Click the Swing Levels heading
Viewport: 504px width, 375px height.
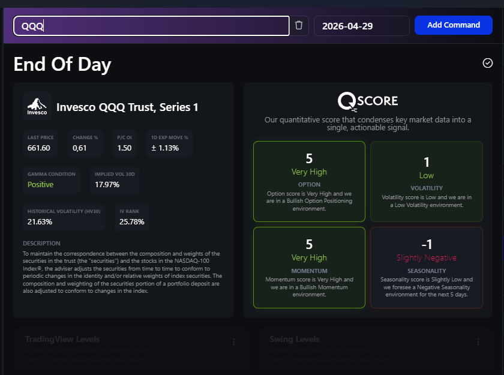295,340
